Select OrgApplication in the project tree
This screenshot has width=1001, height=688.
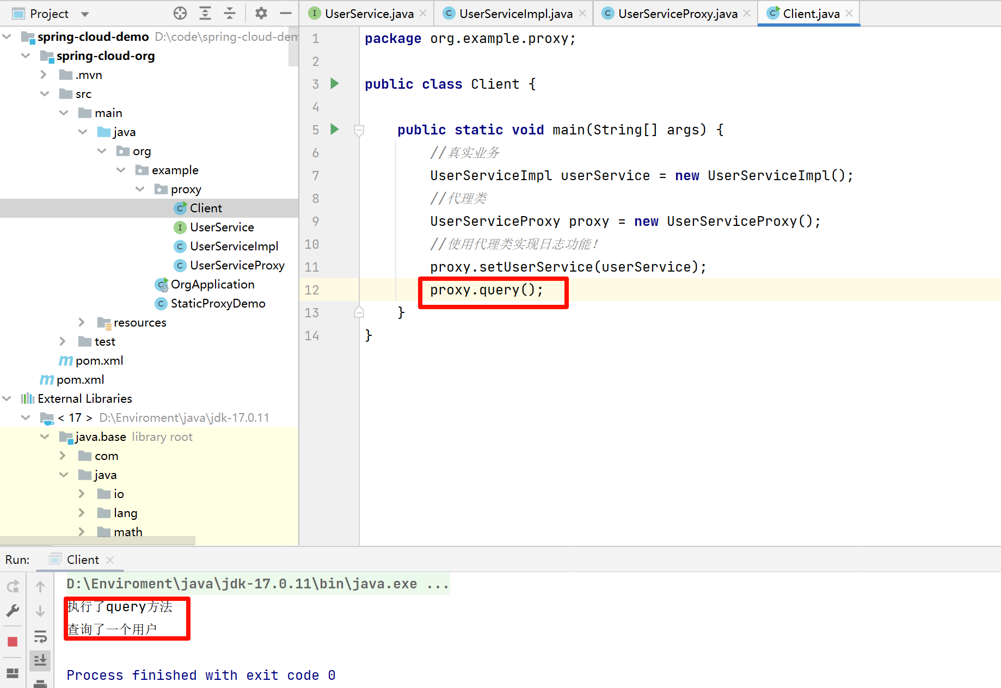(x=212, y=284)
